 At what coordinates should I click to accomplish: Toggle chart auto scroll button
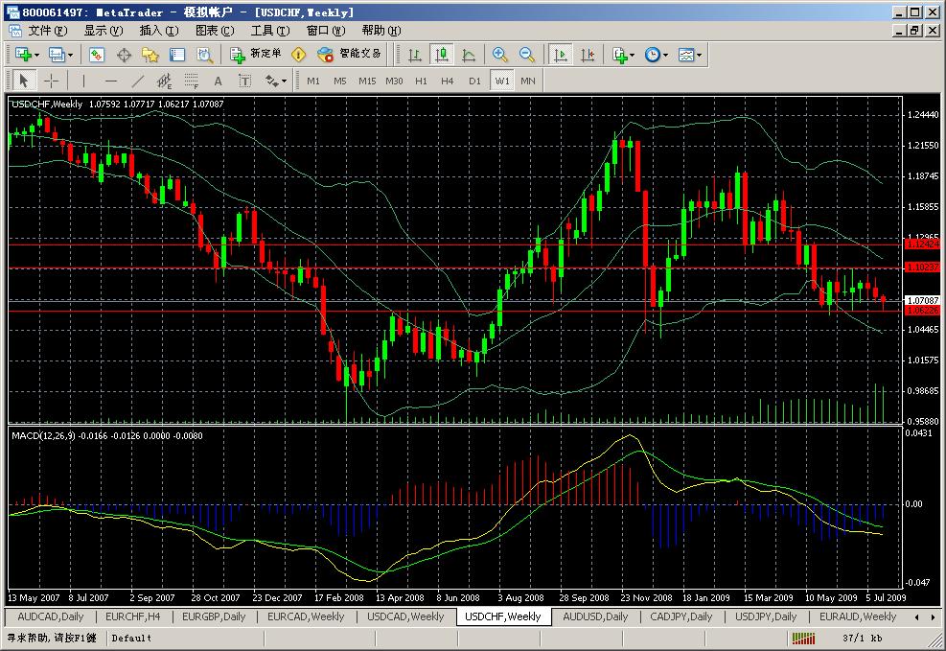click(x=561, y=55)
